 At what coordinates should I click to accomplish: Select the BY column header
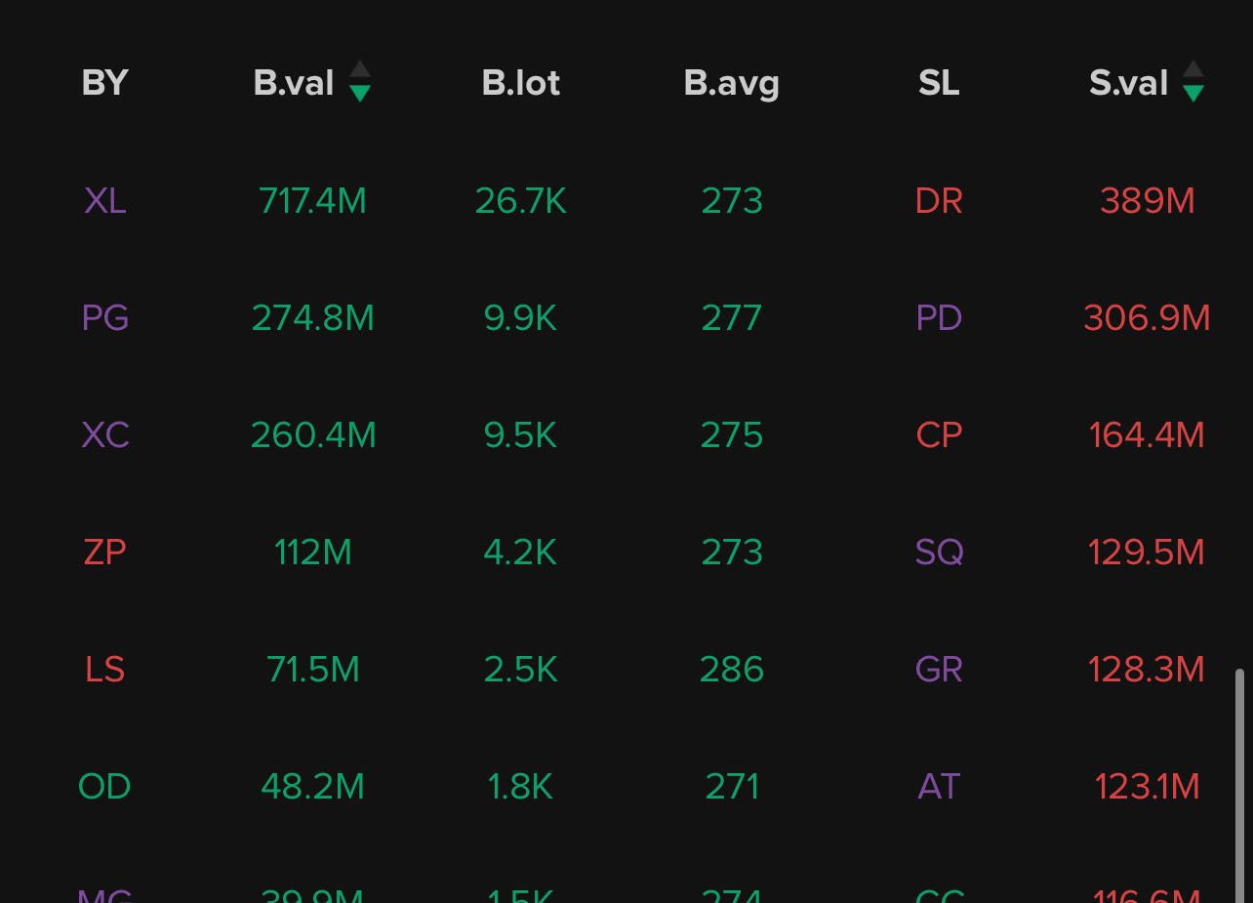[105, 83]
